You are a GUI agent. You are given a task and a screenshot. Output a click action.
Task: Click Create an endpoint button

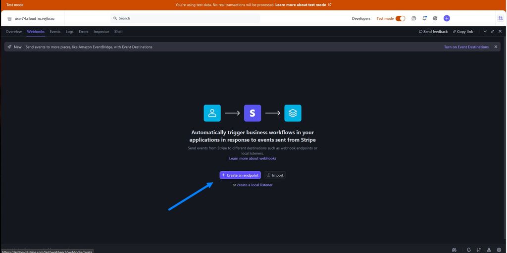click(x=240, y=175)
